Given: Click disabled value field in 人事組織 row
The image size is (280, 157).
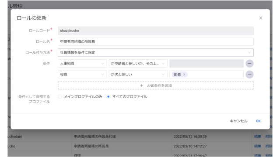Looking at the screenshot, I should click(x=206, y=64).
